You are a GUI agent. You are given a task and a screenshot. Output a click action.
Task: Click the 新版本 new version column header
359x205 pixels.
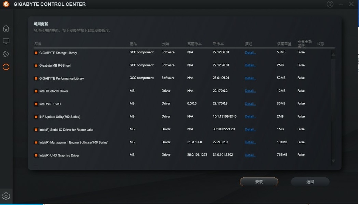(x=218, y=44)
